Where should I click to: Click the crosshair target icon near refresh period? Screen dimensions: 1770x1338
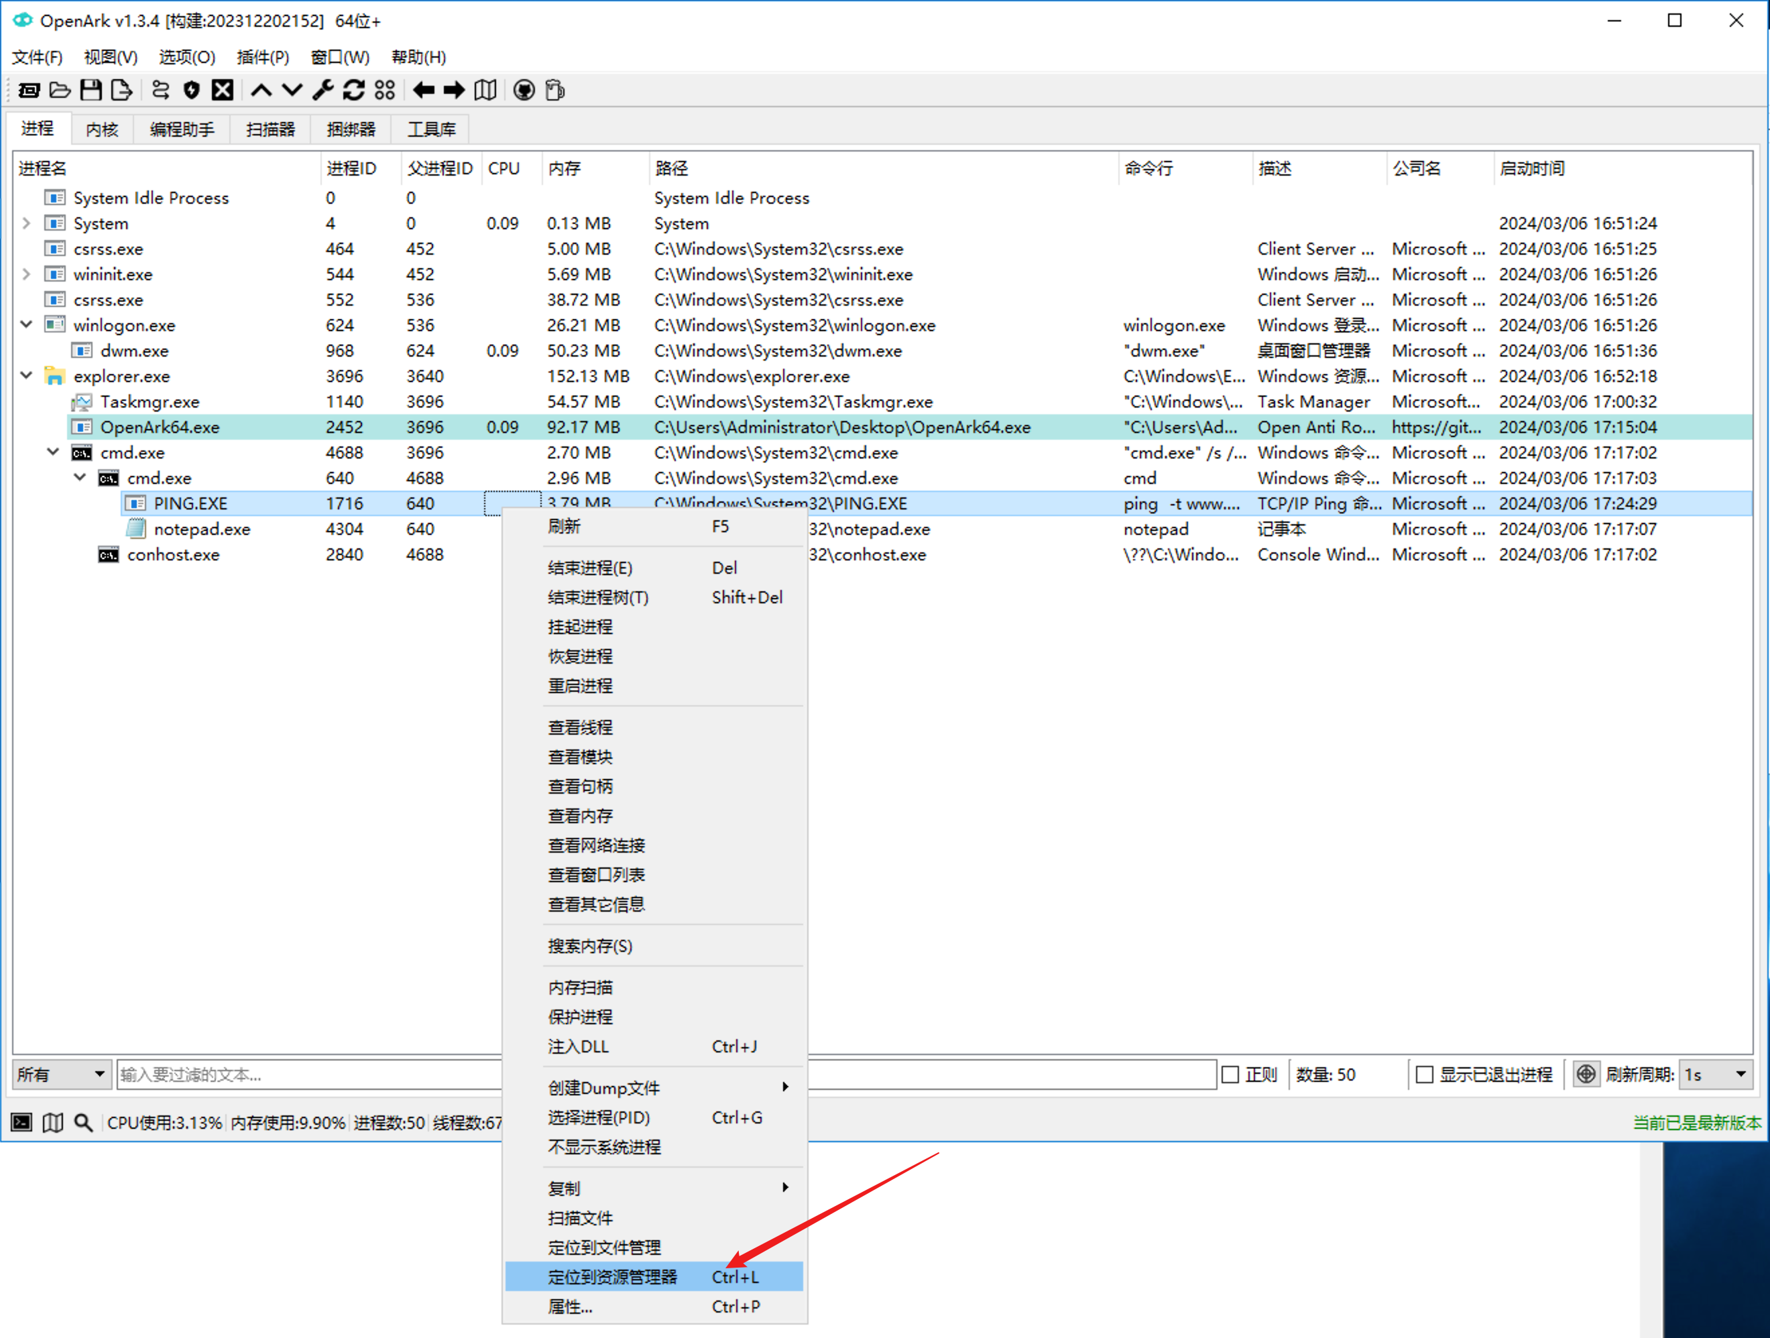pos(1586,1074)
